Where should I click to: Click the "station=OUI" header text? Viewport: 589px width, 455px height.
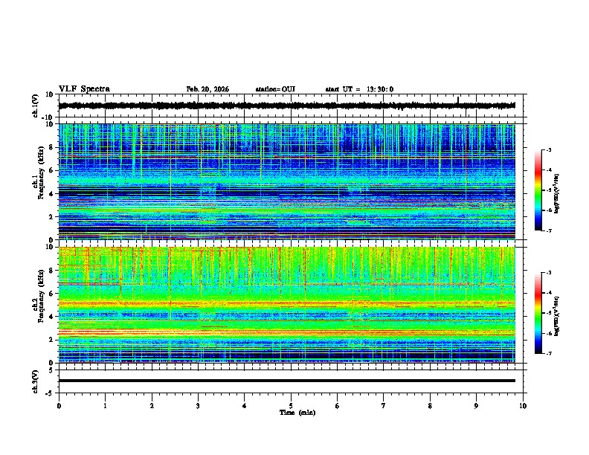[275, 89]
